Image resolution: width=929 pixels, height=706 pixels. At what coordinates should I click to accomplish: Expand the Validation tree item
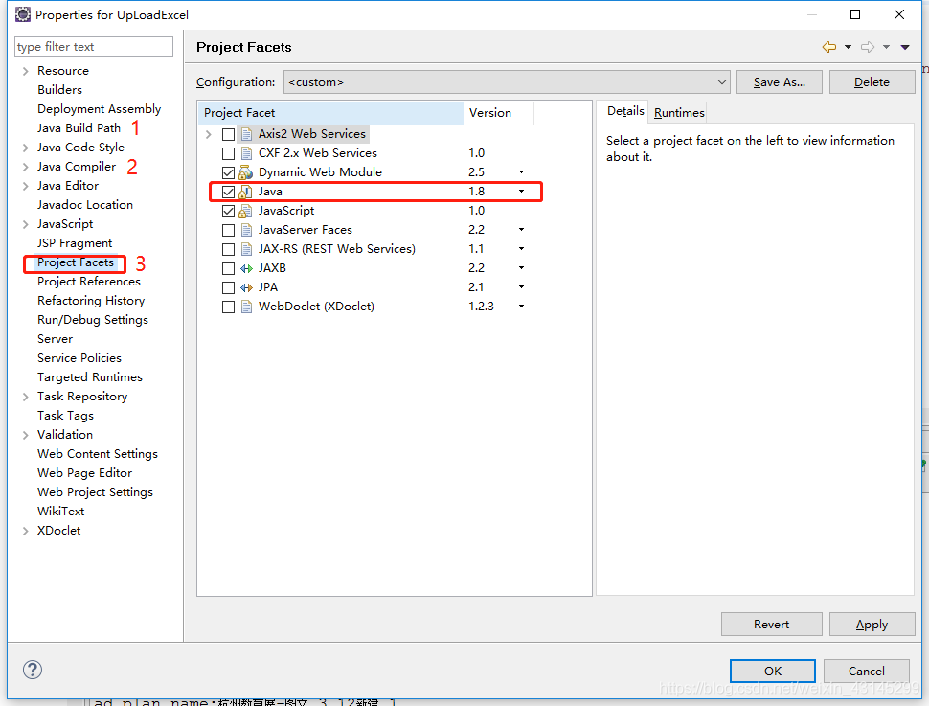pos(24,434)
